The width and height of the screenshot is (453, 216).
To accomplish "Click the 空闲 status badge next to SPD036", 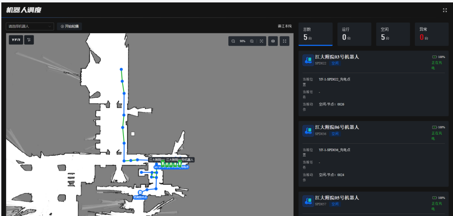I will pos(335,134).
